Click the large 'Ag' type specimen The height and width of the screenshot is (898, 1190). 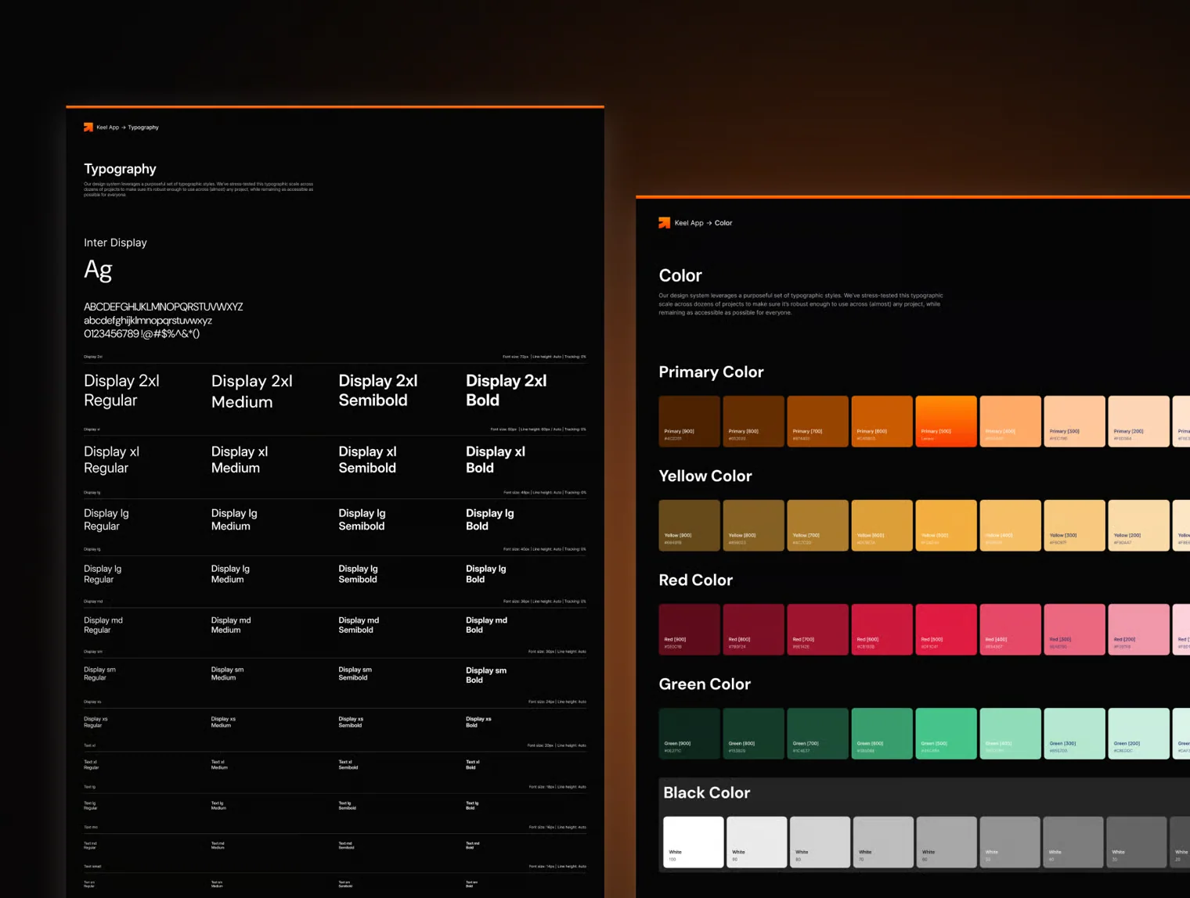tap(98, 270)
